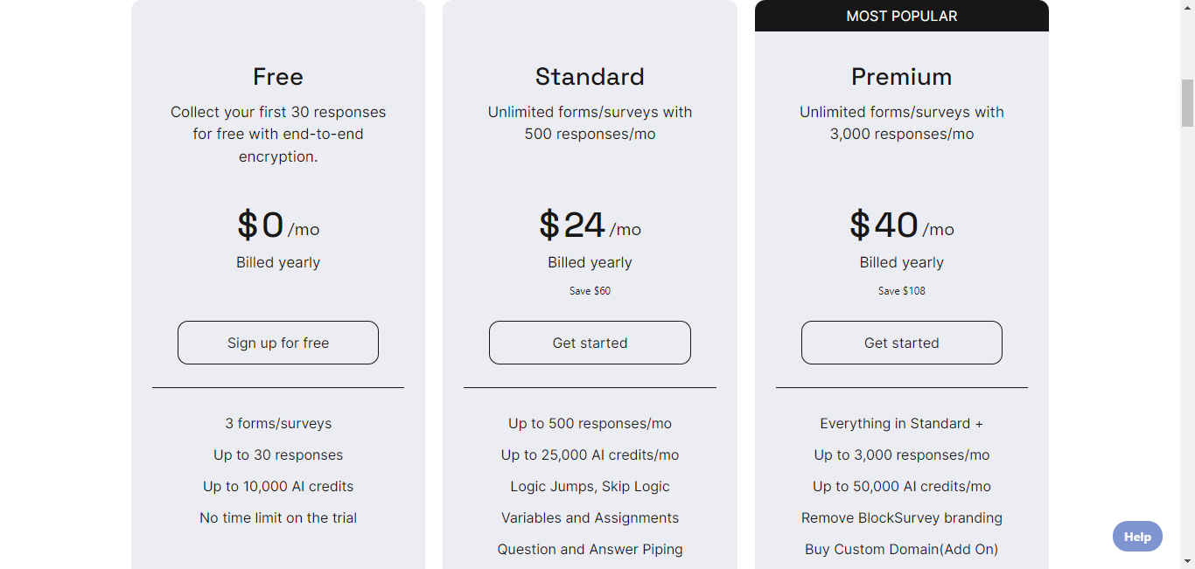Image resolution: width=1195 pixels, height=569 pixels.
Task: Open the Help chat bubble
Action: coord(1137,537)
